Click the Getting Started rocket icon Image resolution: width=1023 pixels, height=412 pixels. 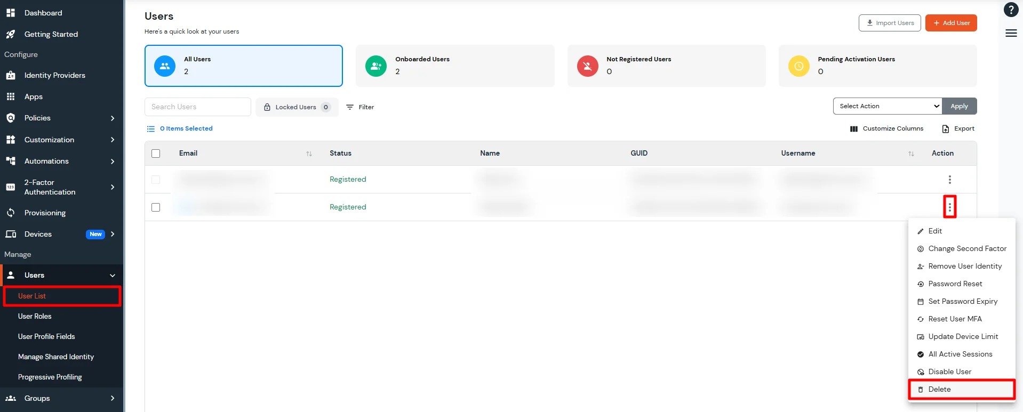(11, 34)
